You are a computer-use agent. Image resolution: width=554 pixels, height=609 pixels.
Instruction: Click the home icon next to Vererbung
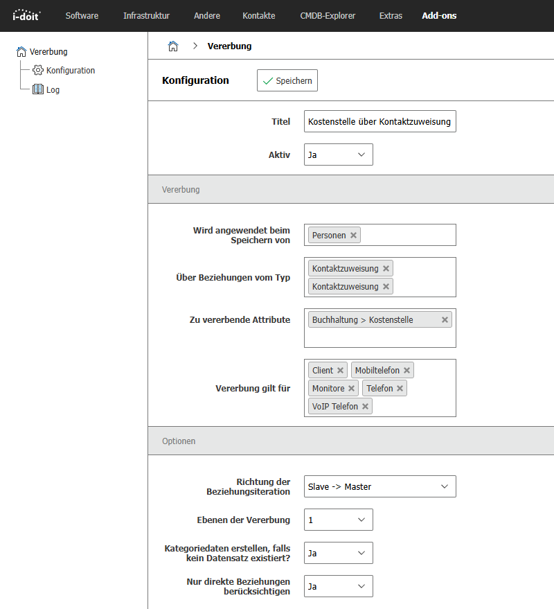(20, 51)
